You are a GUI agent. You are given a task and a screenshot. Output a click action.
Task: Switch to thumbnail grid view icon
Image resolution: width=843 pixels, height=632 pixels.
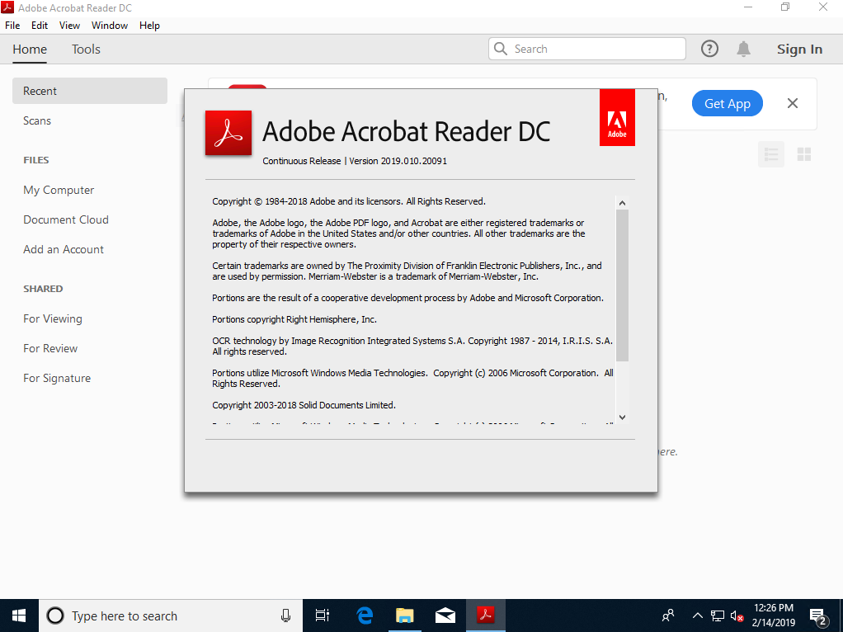(803, 154)
